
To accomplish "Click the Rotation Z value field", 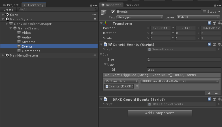I will click(211, 33).
